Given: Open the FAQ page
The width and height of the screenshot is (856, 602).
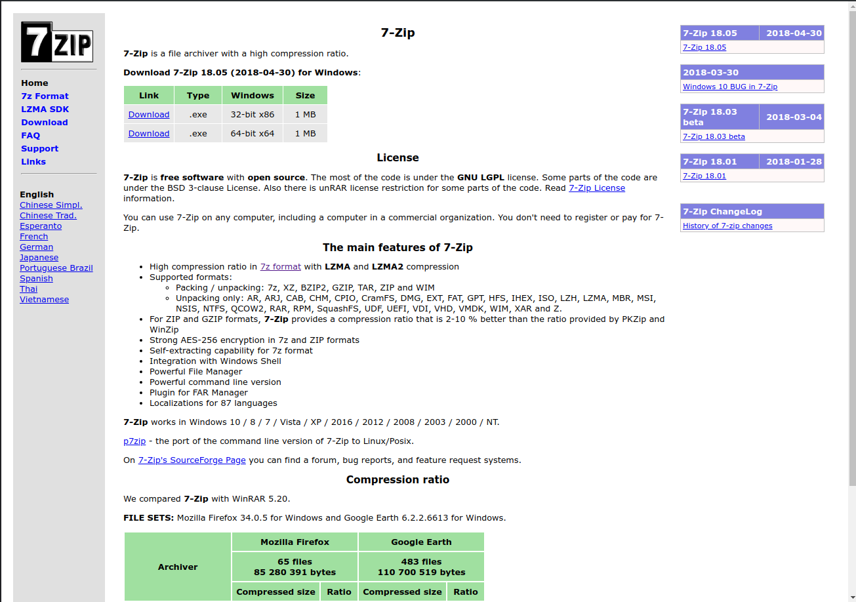Looking at the screenshot, I should tap(31, 136).
